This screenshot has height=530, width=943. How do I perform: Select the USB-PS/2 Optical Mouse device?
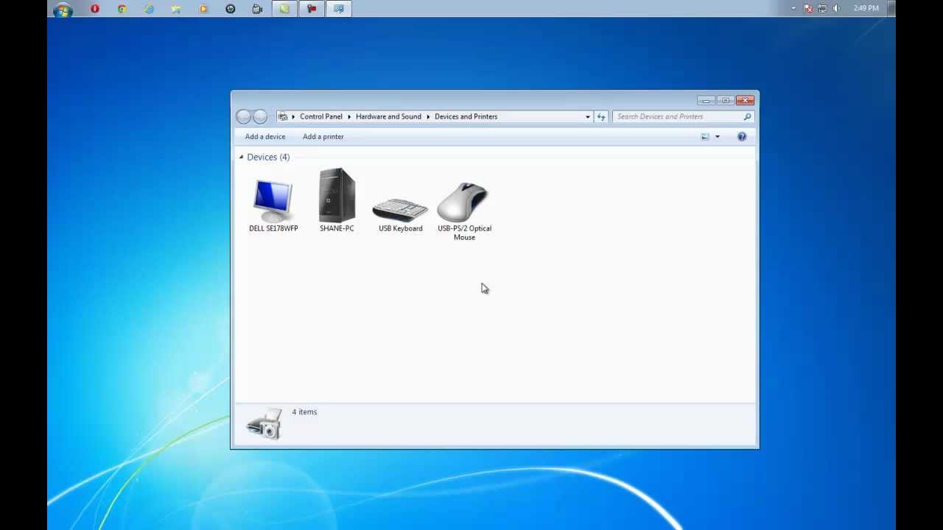click(464, 211)
